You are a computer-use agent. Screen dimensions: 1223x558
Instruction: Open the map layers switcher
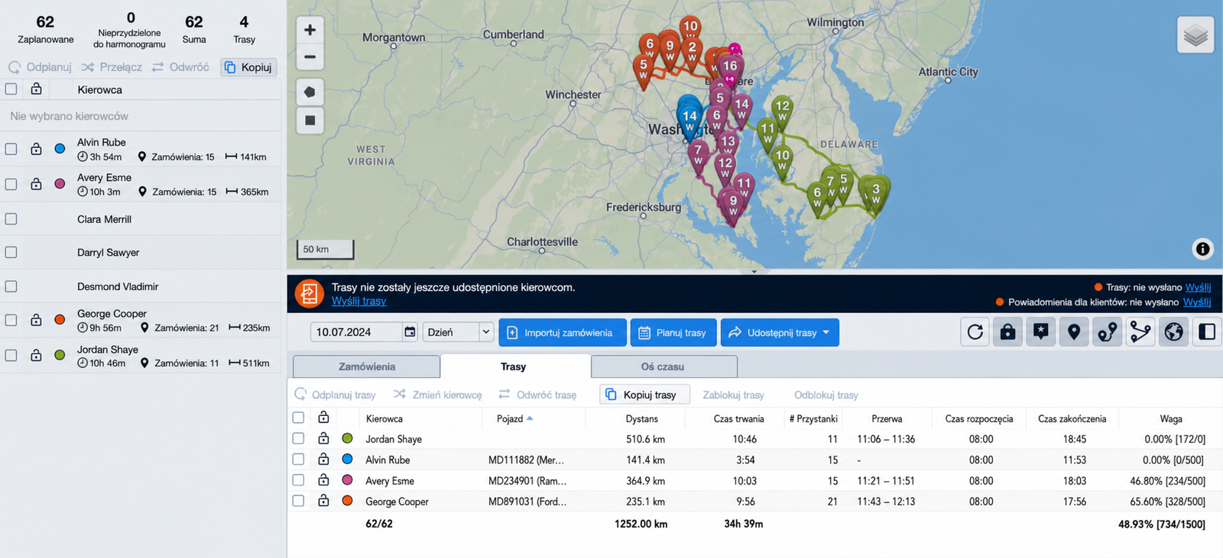point(1195,35)
